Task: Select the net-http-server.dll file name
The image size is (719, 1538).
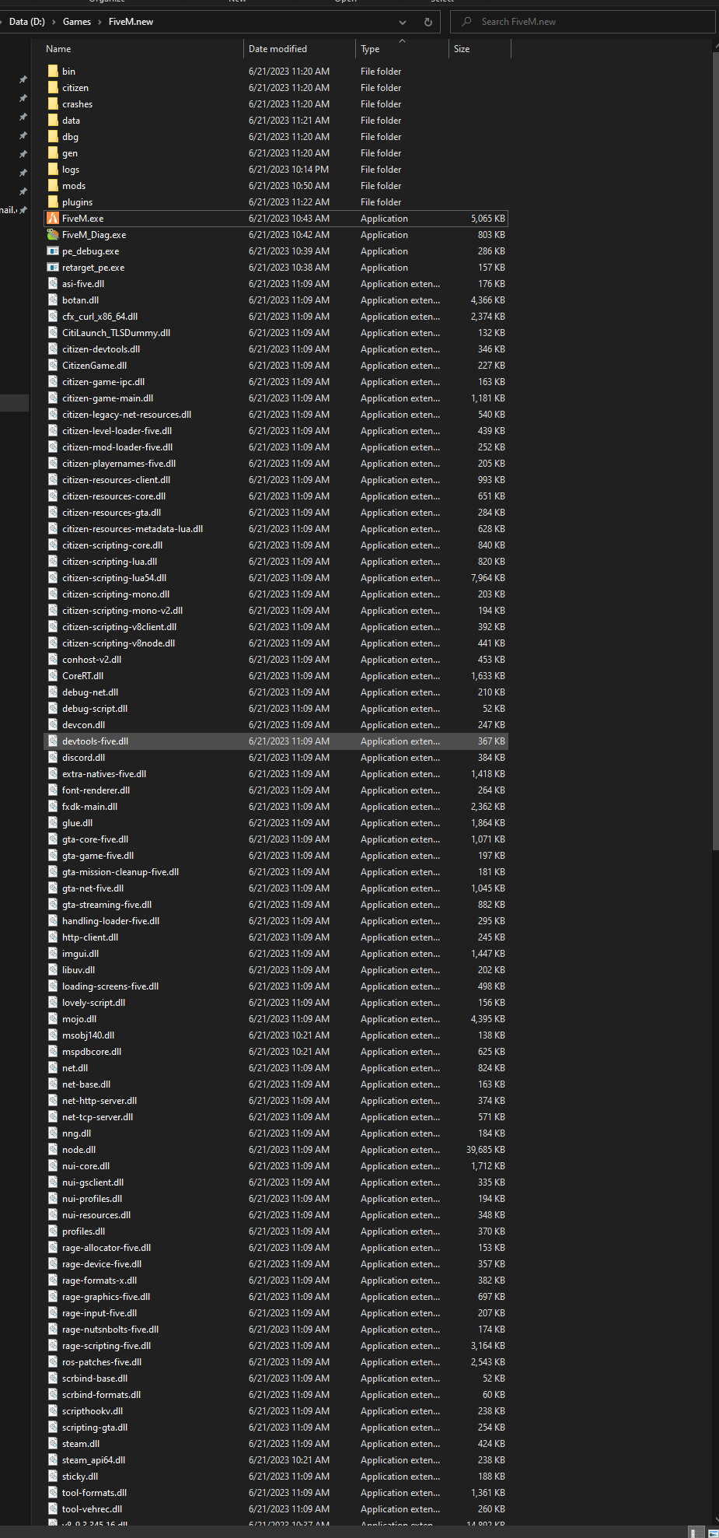Action: coord(99,1101)
